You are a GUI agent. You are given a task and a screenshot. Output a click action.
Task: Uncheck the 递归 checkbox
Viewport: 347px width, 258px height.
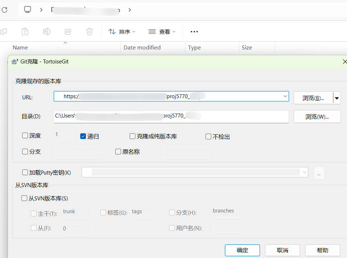(83, 136)
